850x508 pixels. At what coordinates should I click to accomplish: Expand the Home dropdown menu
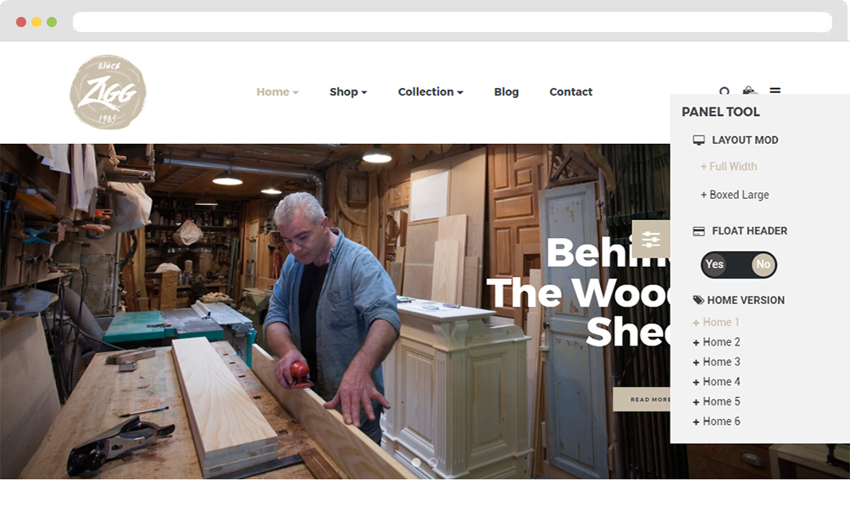click(x=278, y=92)
